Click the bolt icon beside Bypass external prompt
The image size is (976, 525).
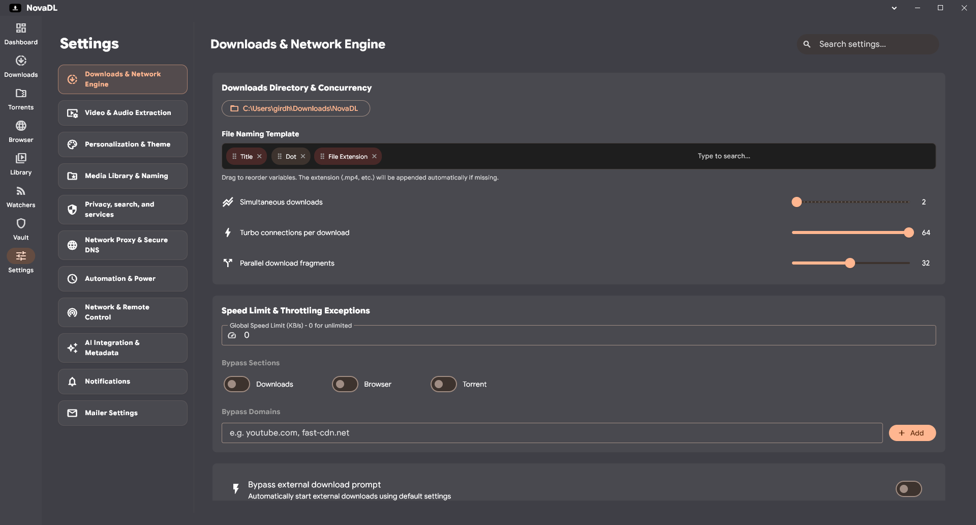tap(236, 489)
